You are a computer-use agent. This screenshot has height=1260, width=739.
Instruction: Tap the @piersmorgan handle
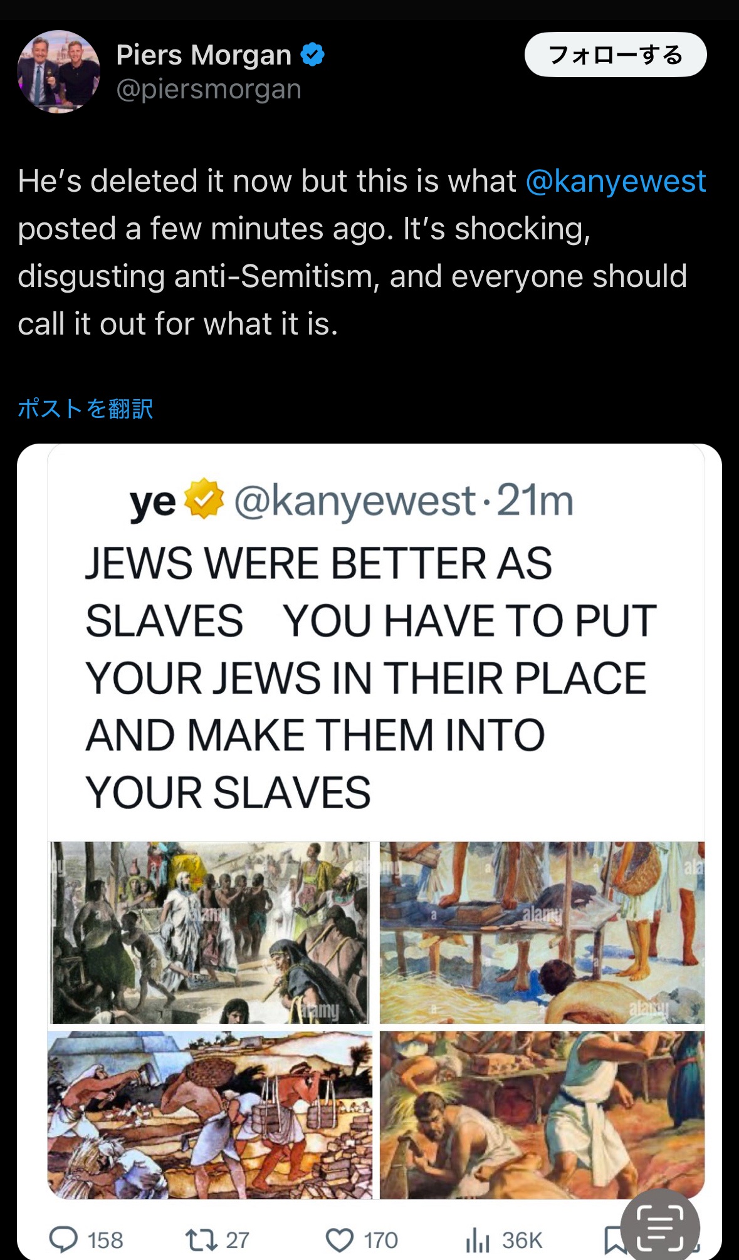coord(209,89)
